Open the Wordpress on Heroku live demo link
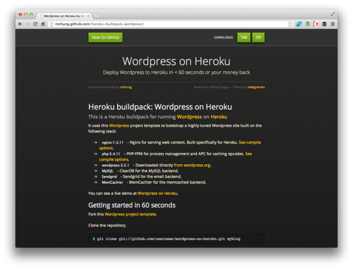 157,193
